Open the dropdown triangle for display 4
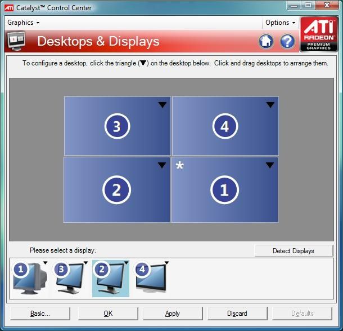 (x=166, y=263)
